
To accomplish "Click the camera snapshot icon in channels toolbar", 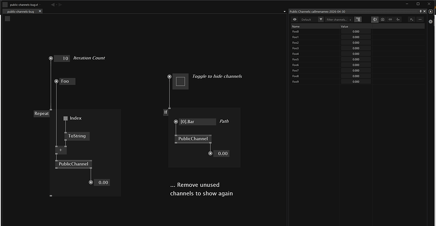I will pyautogui.click(x=383, y=20).
